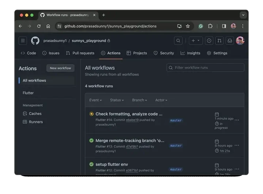Open the Grammarly extension icon
Image resolution: width=263 pixels, height=194 pixels.
(x=201, y=26)
